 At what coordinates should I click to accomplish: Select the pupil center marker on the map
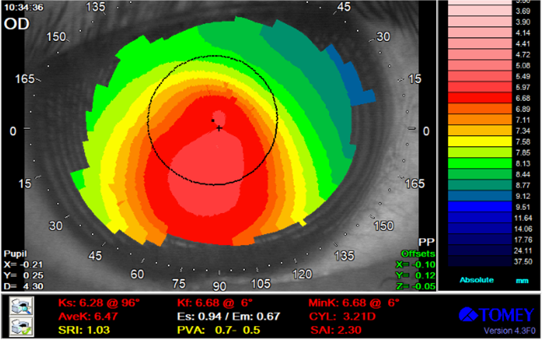213,121
